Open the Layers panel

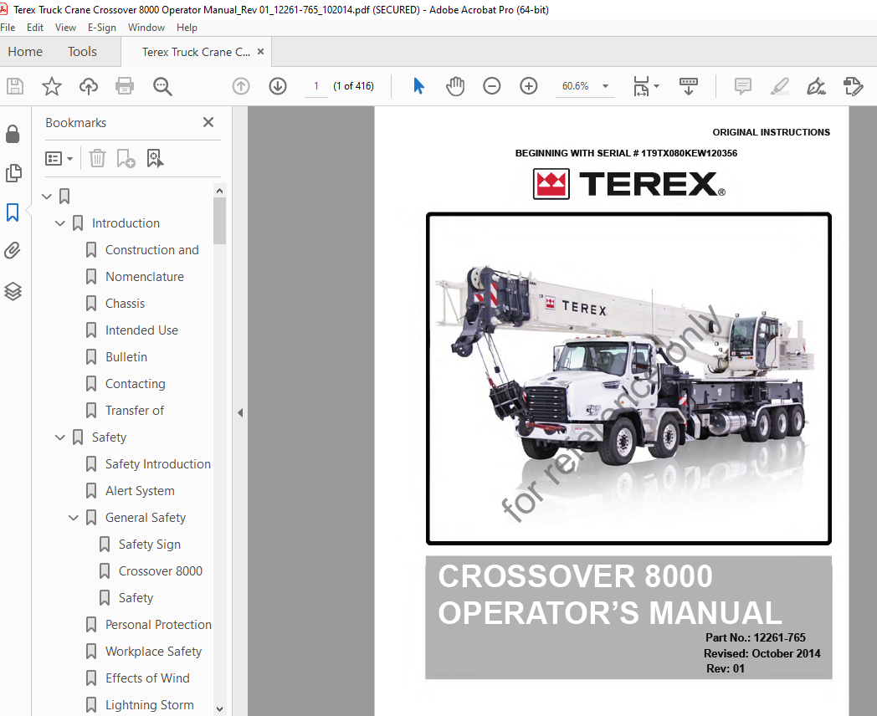(13, 290)
